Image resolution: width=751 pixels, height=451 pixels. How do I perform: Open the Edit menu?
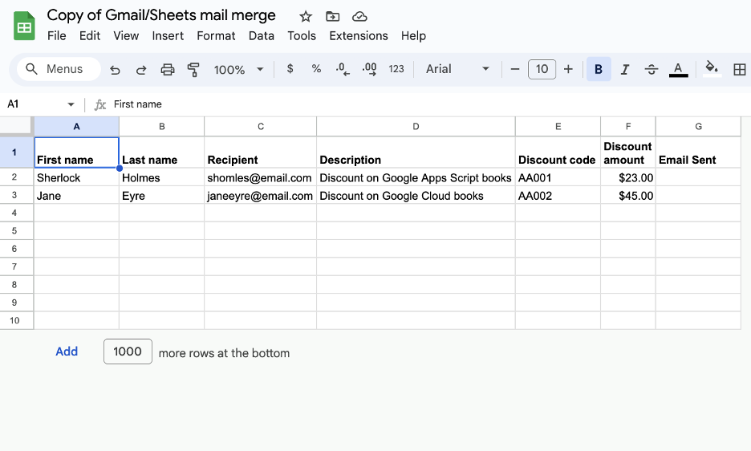tap(90, 36)
